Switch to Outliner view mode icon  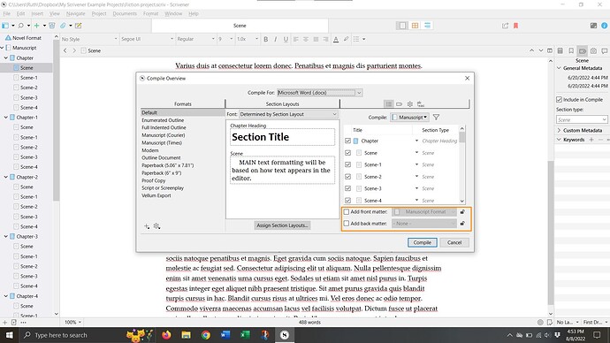(x=428, y=26)
